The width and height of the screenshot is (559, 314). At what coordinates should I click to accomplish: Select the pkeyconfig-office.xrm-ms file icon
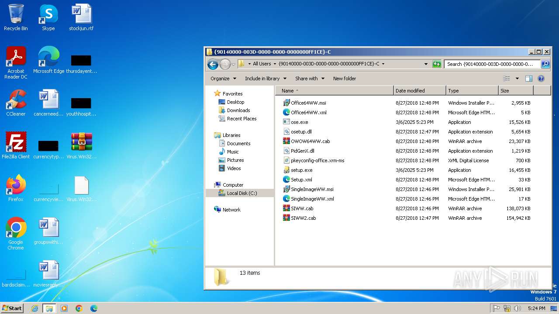pyautogui.click(x=286, y=160)
